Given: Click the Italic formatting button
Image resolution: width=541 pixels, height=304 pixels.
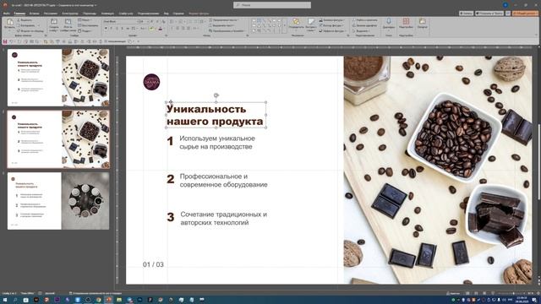Looking at the screenshot, I should coord(112,28).
